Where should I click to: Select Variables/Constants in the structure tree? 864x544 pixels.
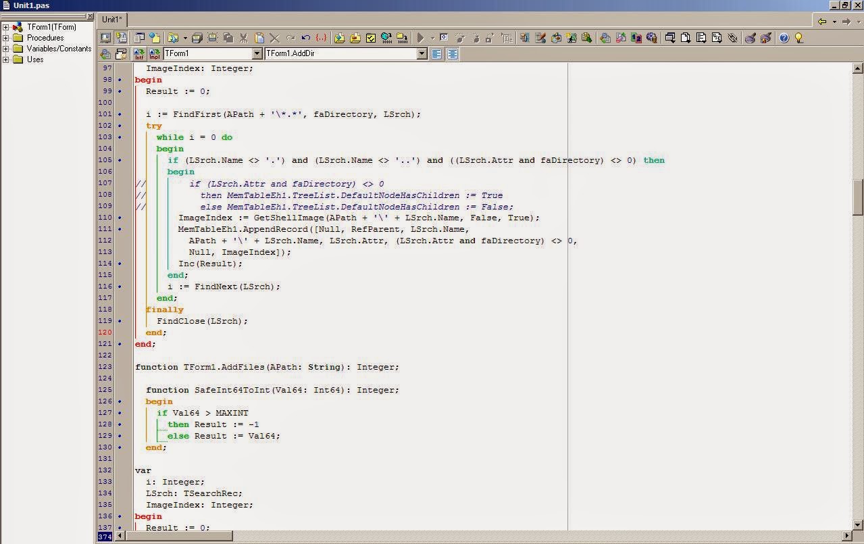[59, 49]
